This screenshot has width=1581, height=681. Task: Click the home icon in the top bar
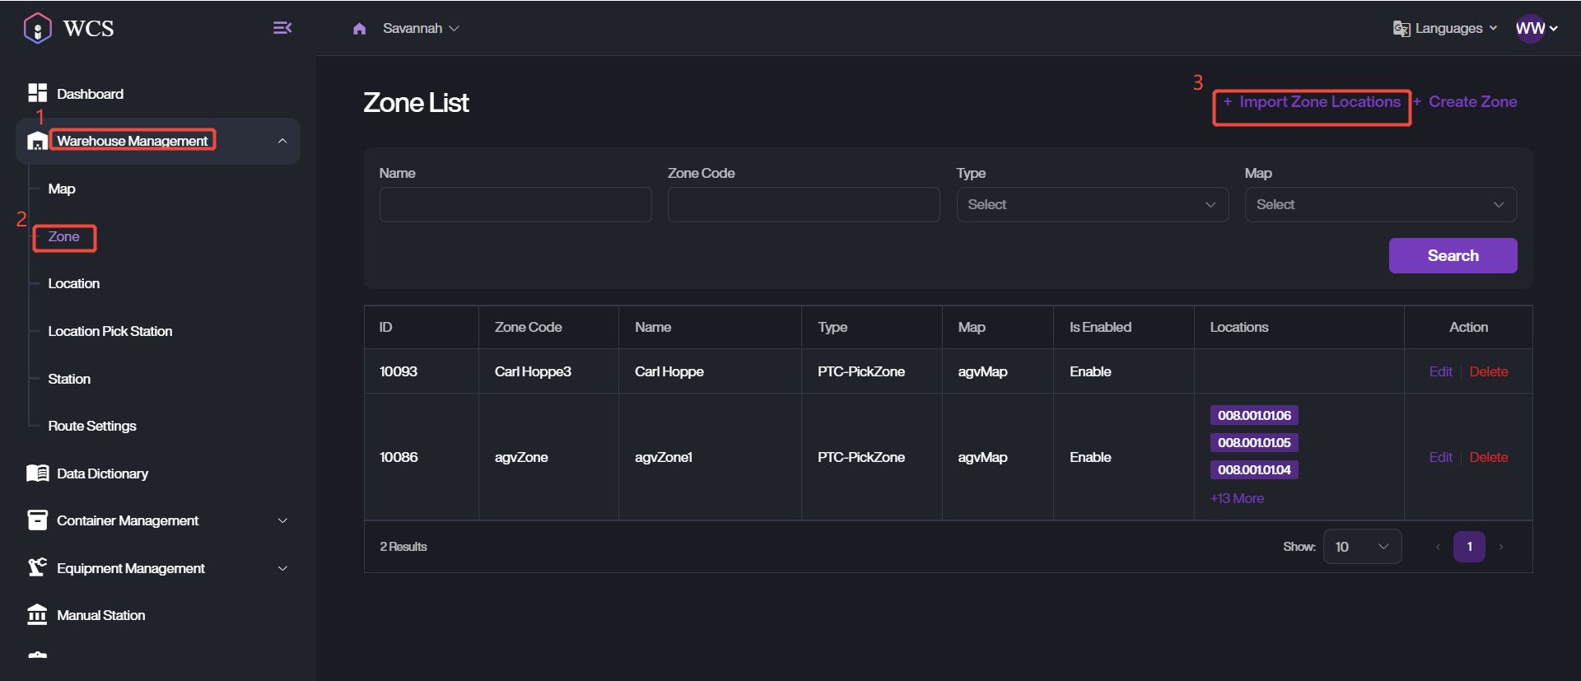coord(359,29)
